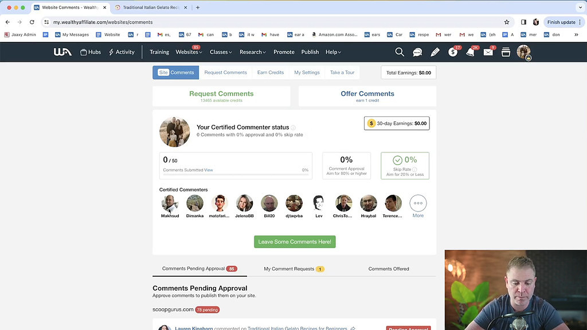The image size is (587, 330).
Task: Open live chat via the speech bubble icon
Action: [x=417, y=52]
